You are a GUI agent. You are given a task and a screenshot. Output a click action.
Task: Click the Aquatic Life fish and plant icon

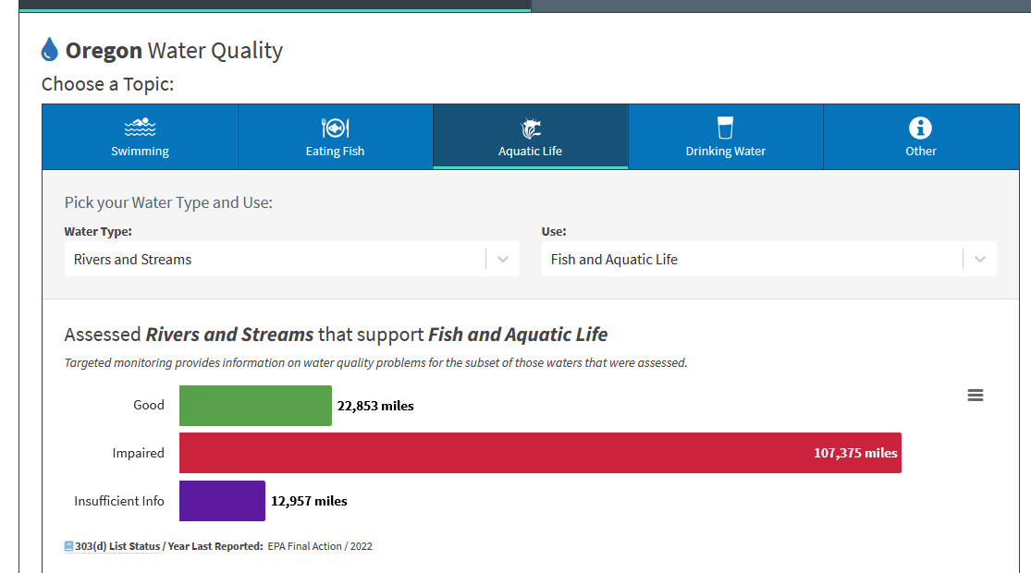[530, 128]
